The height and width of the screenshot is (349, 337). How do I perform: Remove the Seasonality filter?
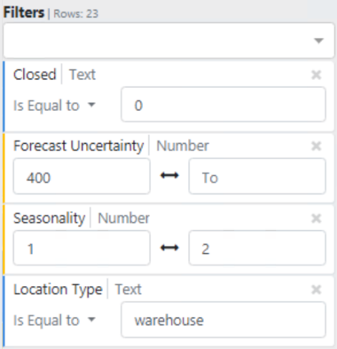pyautogui.click(x=316, y=218)
